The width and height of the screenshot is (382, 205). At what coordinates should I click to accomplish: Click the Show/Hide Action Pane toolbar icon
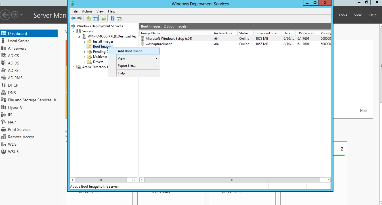tap(119, 18)
